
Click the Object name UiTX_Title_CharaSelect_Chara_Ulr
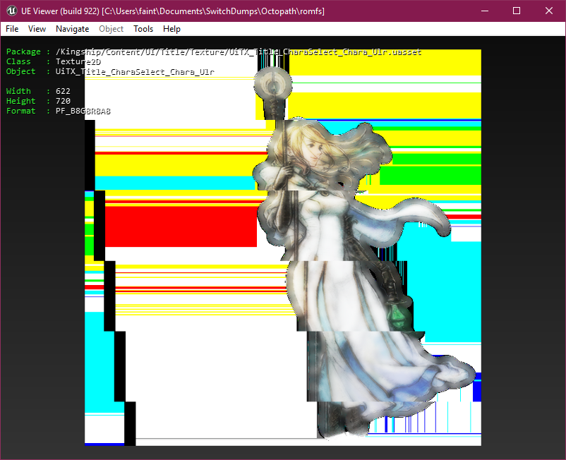pos(135,72)
